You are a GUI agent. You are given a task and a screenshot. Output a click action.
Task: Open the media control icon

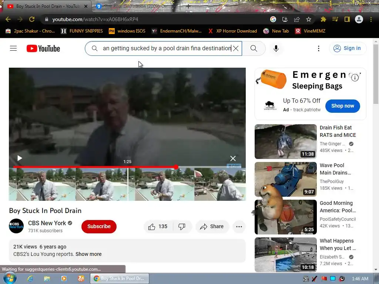[x=335, y=19]
